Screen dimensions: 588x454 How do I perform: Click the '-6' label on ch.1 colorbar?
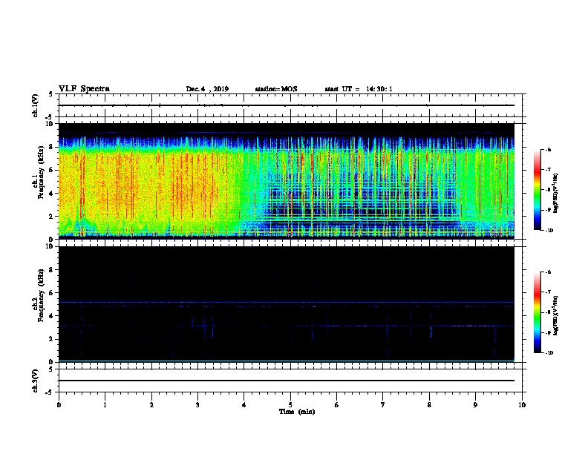point(547,149)
